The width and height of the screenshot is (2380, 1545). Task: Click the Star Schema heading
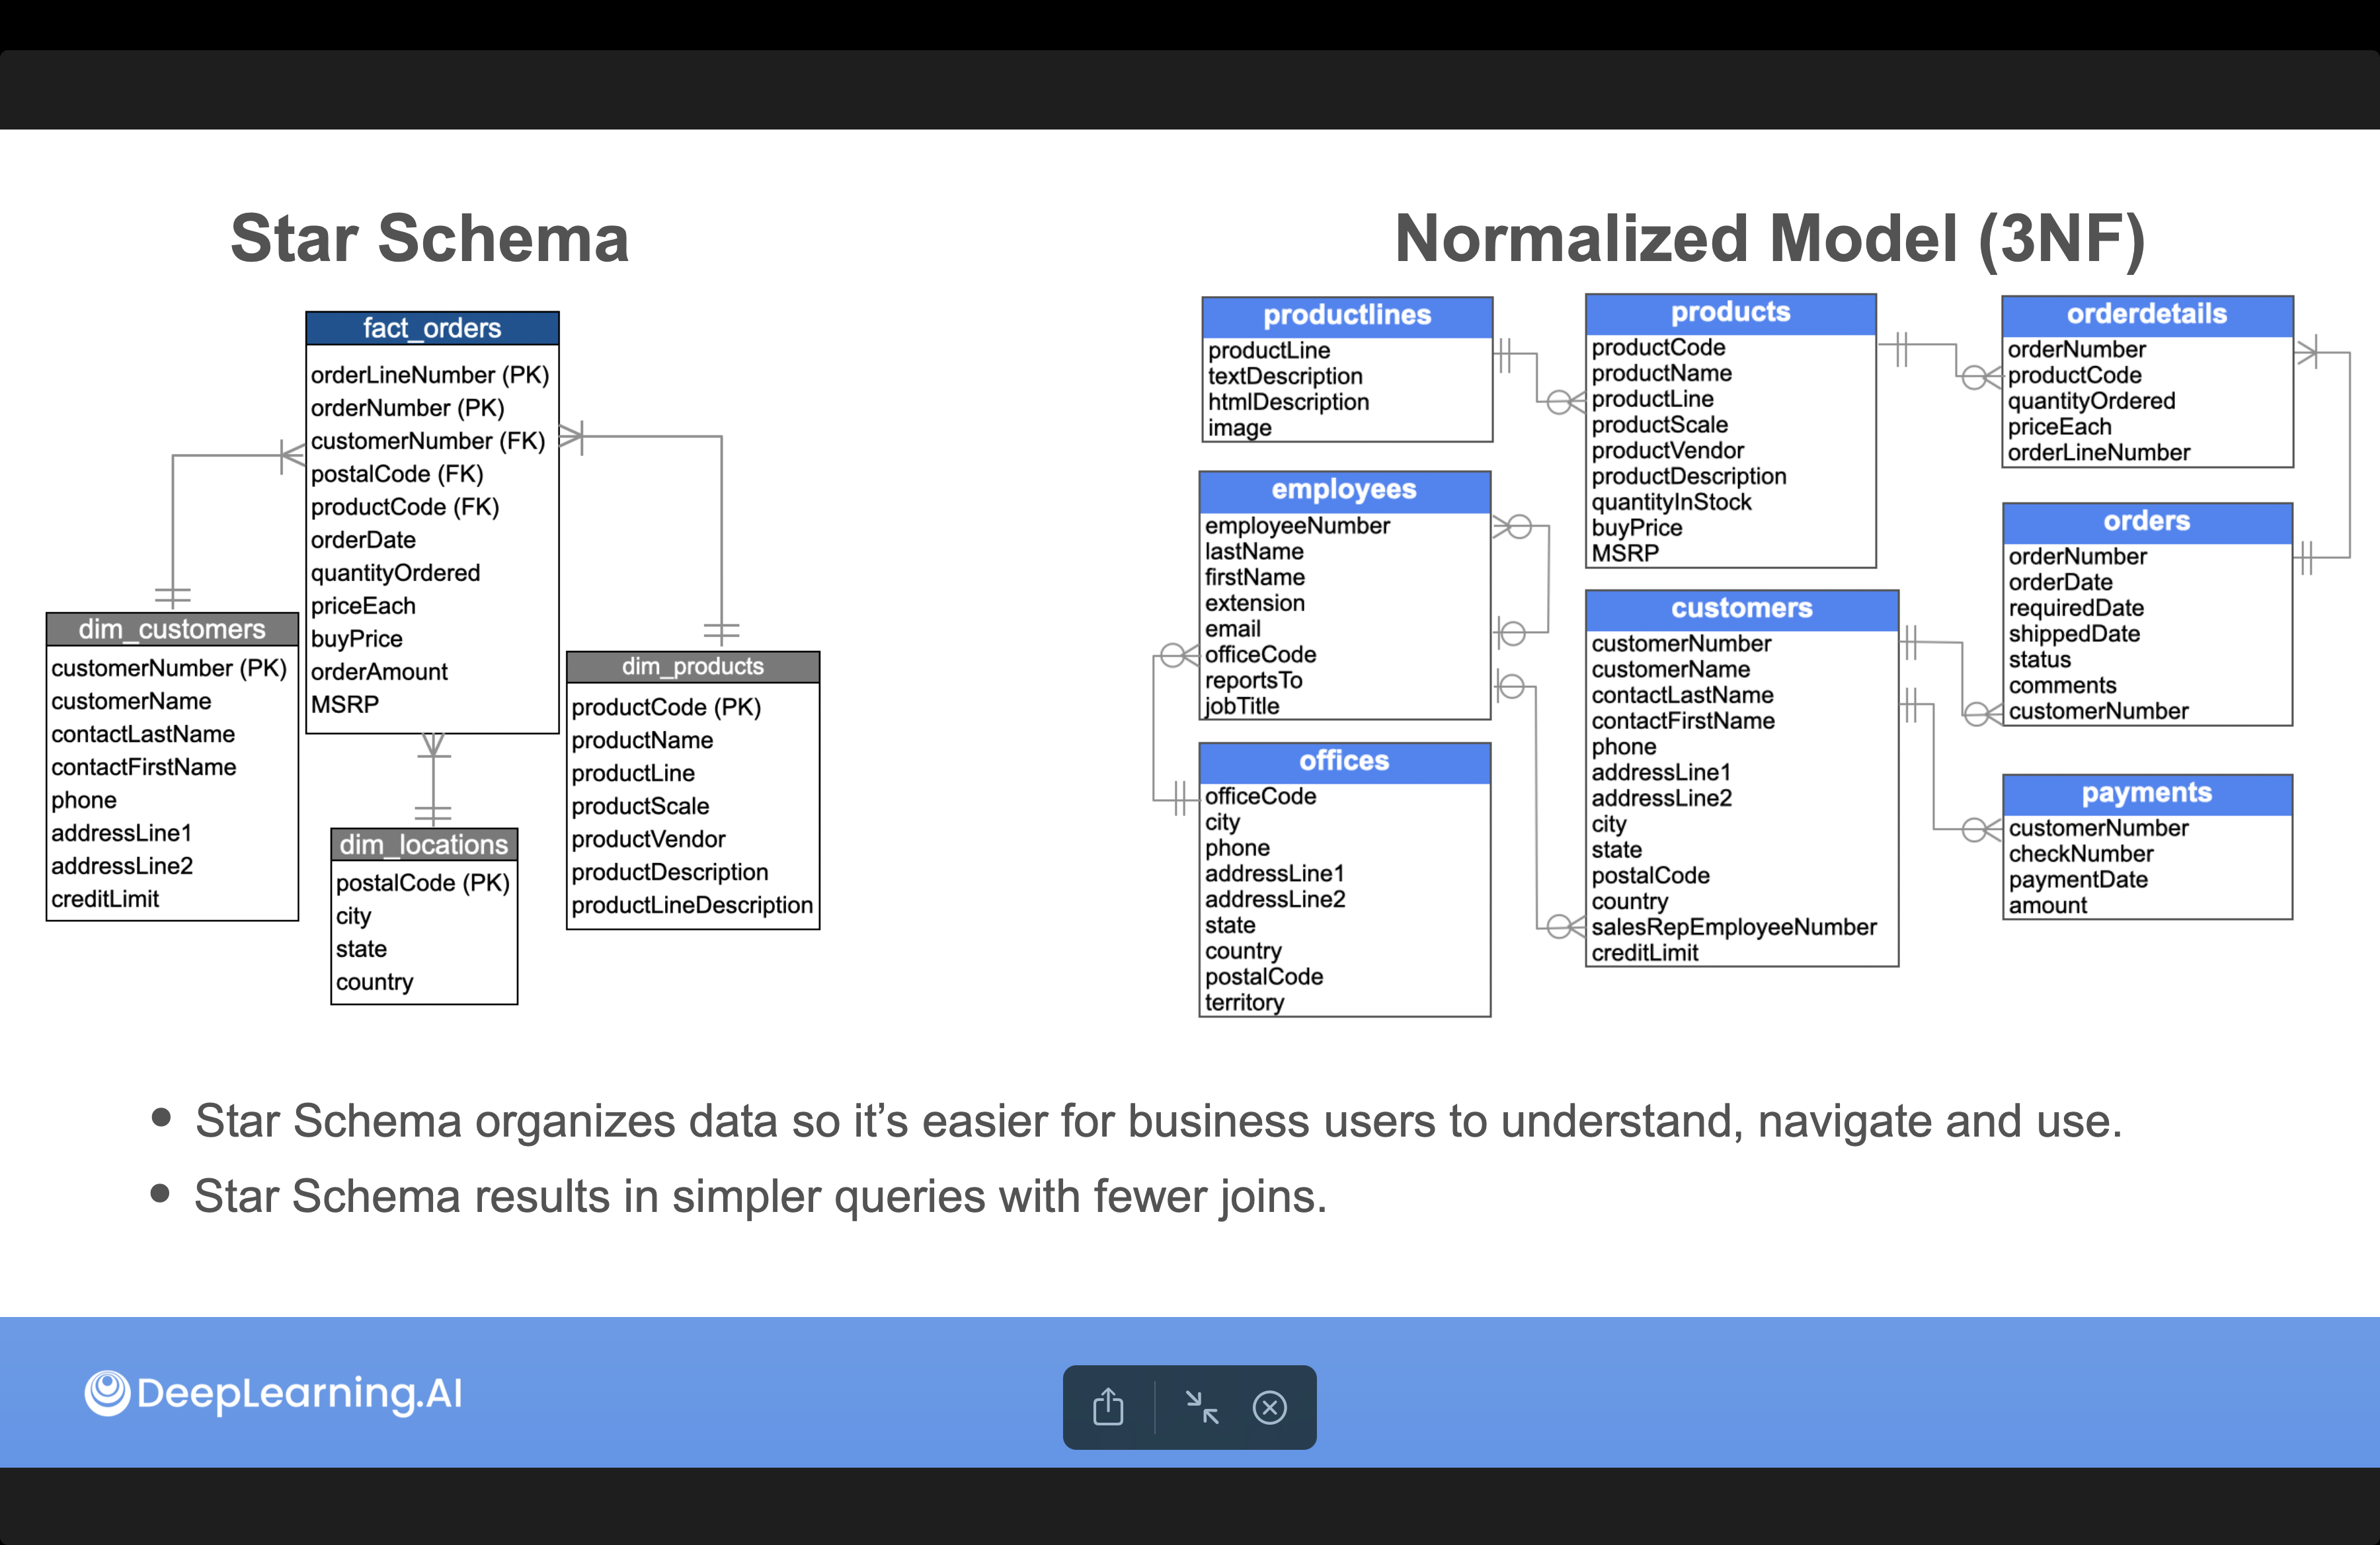(x=429, y=239)
